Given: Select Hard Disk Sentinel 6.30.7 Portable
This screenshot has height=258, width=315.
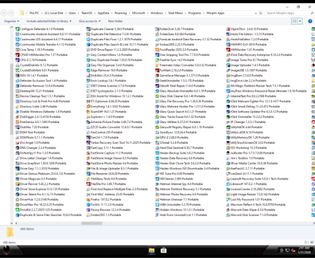Looking at the screenshot, I should 180,148.
